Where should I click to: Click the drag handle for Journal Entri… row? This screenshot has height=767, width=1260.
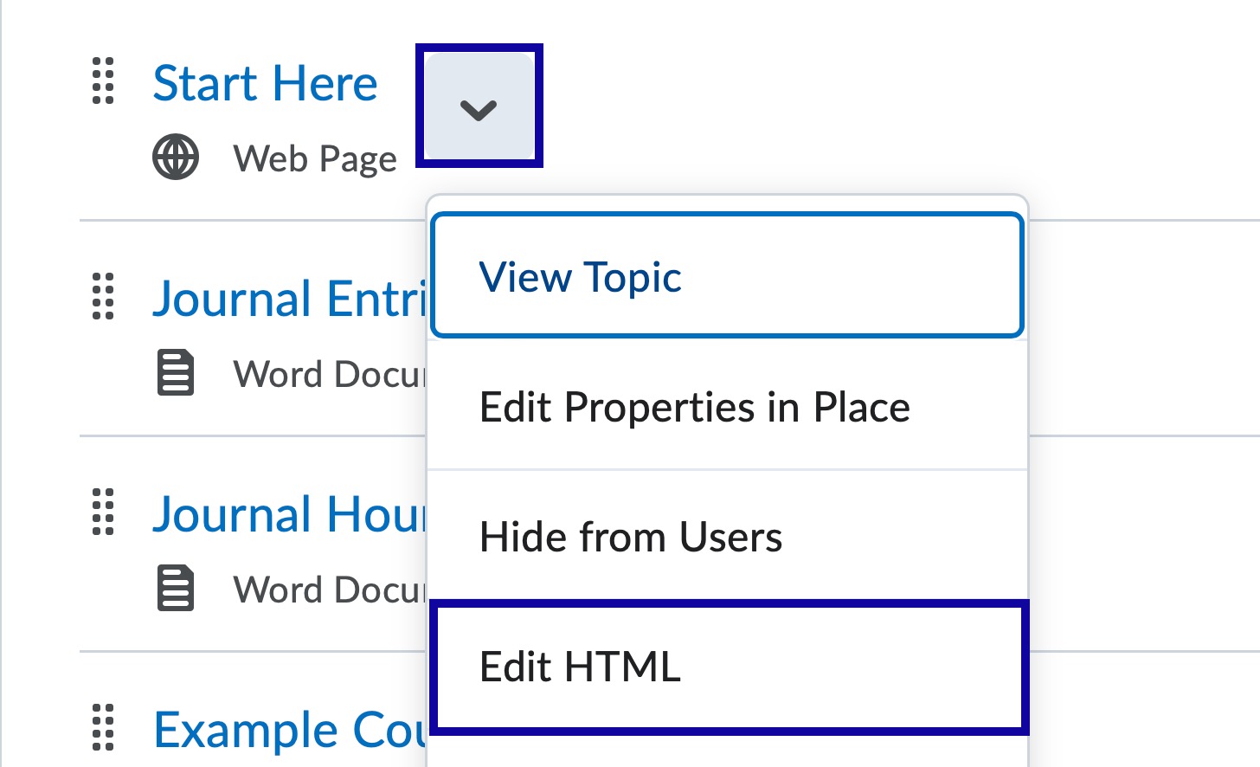pyautogui.click(x=103, y=296)
